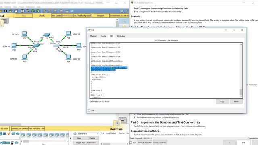Click the New Cluster button
Screen dimensions: 258x145
56,16
